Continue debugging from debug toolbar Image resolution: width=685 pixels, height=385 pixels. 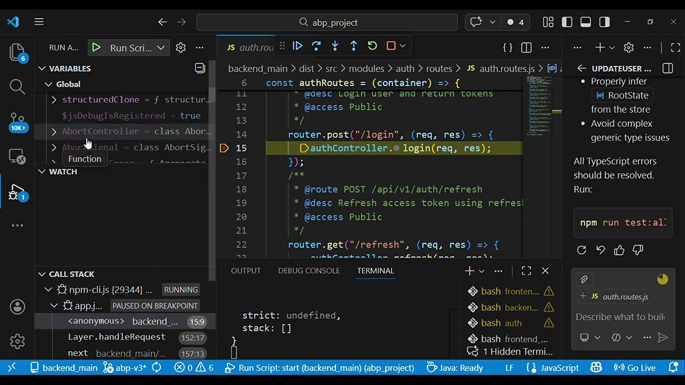(297, 46)
